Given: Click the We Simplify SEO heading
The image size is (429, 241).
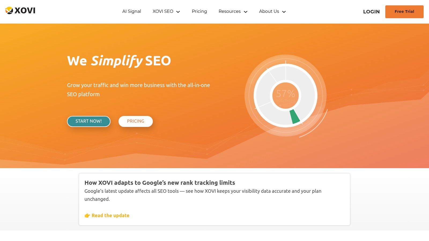Looking at the screenshot, I should pyautogui.click(x=119, y=61).
